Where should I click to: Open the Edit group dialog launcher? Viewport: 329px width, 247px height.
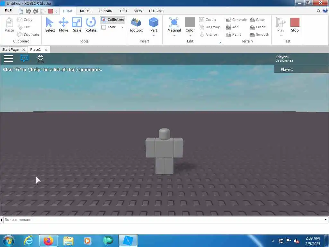(220, 42)
